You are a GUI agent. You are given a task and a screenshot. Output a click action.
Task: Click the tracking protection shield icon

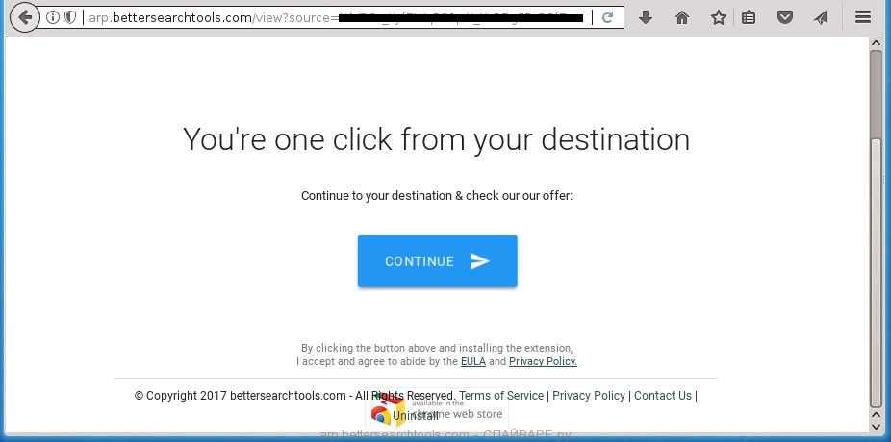click(x=70, y=17)
